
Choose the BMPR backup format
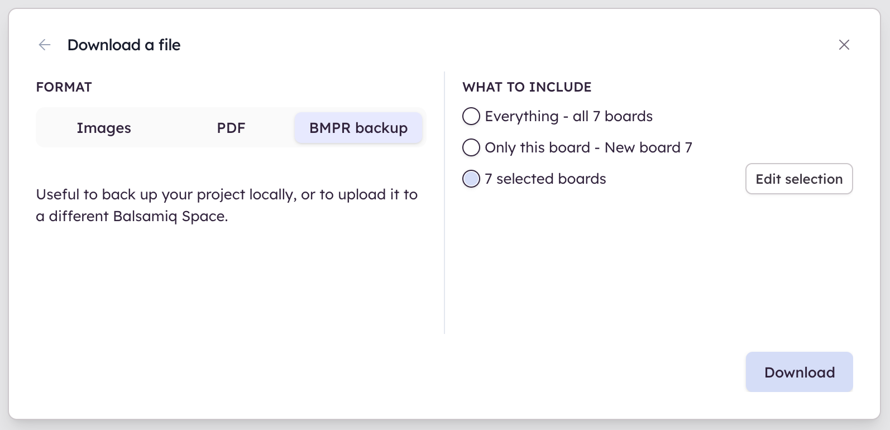tap(358, 128)
